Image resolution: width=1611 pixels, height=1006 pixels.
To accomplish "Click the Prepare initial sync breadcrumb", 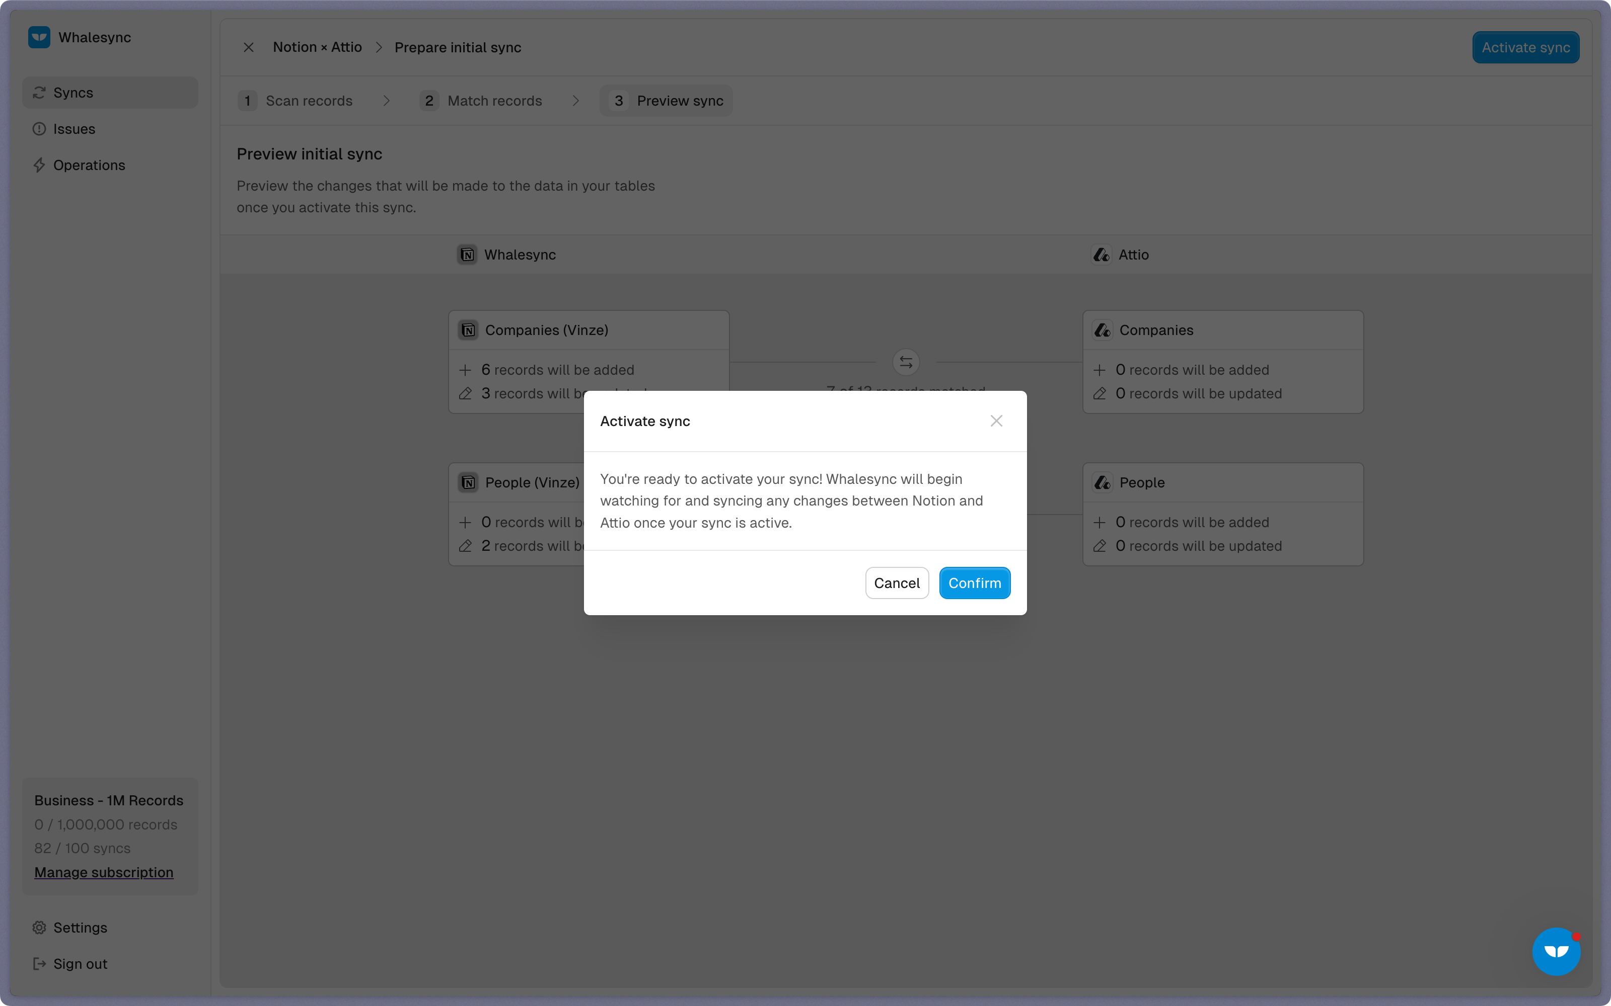I will click(x=458, y=47).
